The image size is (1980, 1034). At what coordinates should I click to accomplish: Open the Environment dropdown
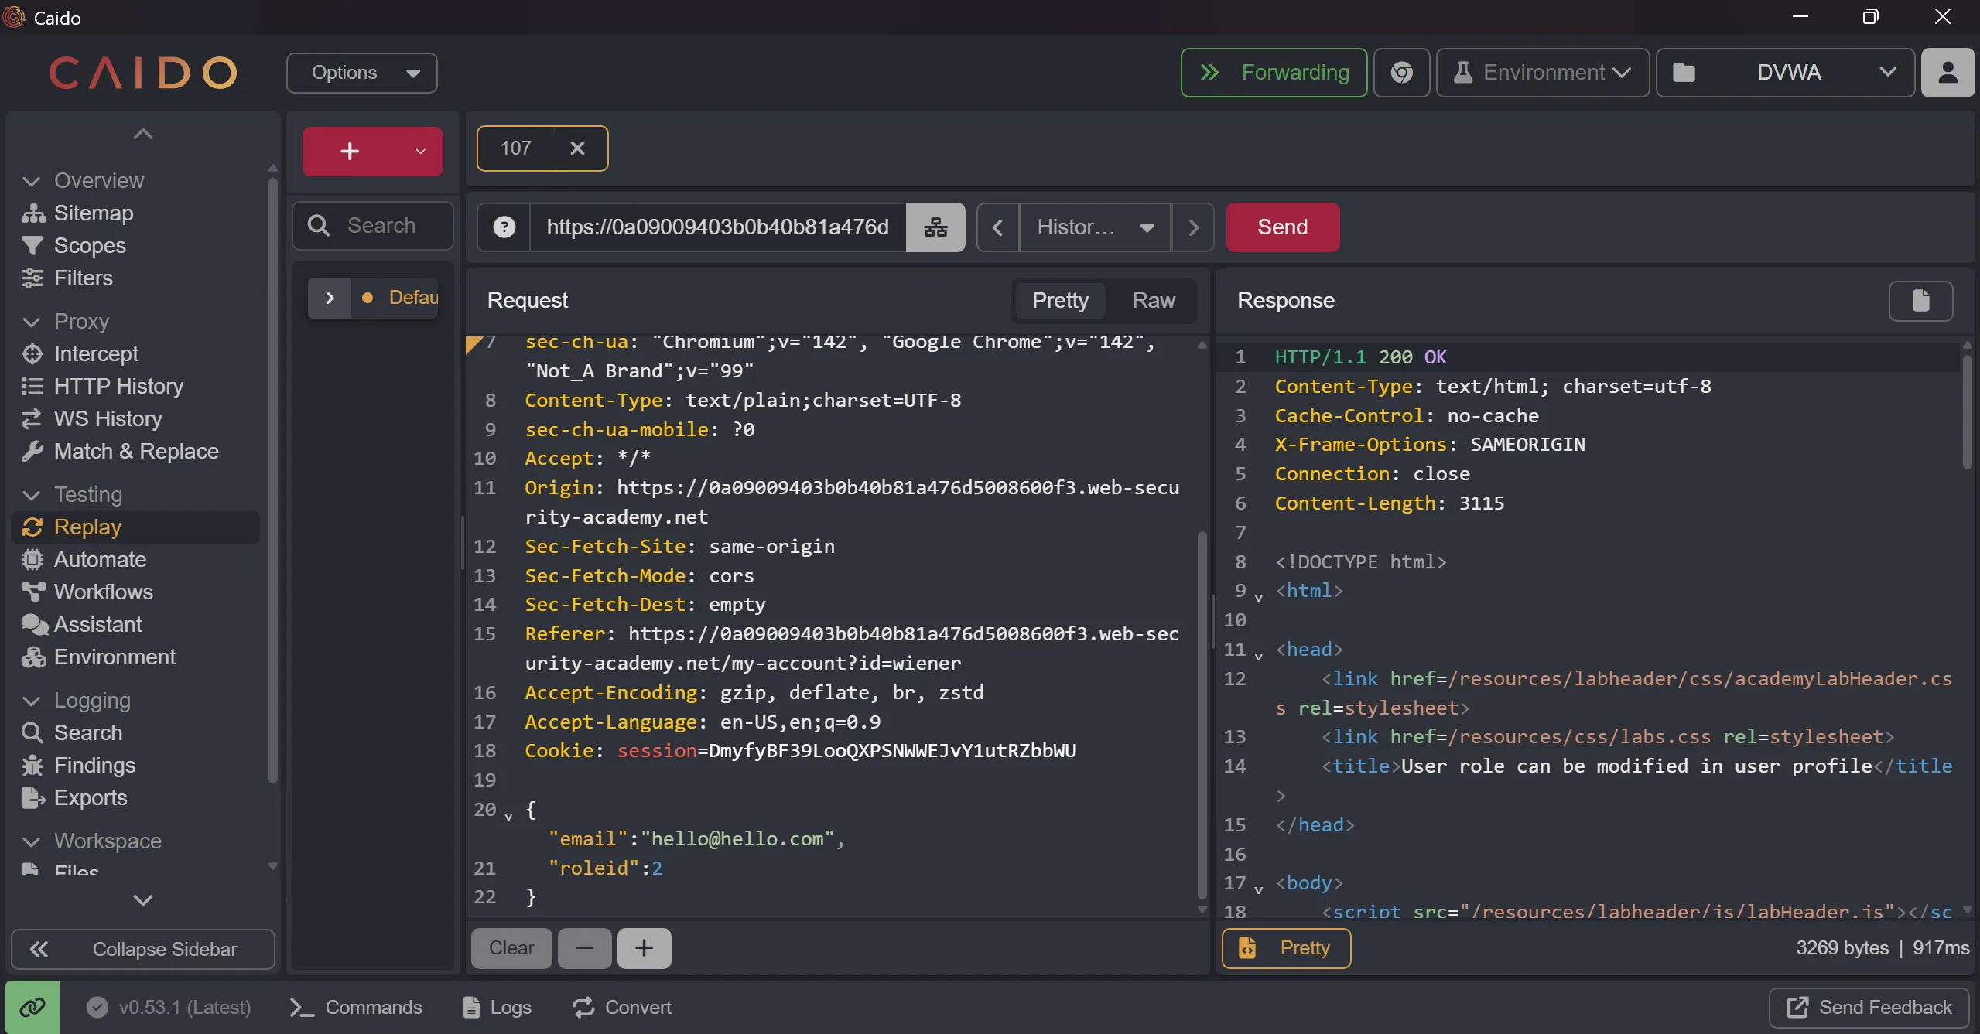tap(1542, 73)
